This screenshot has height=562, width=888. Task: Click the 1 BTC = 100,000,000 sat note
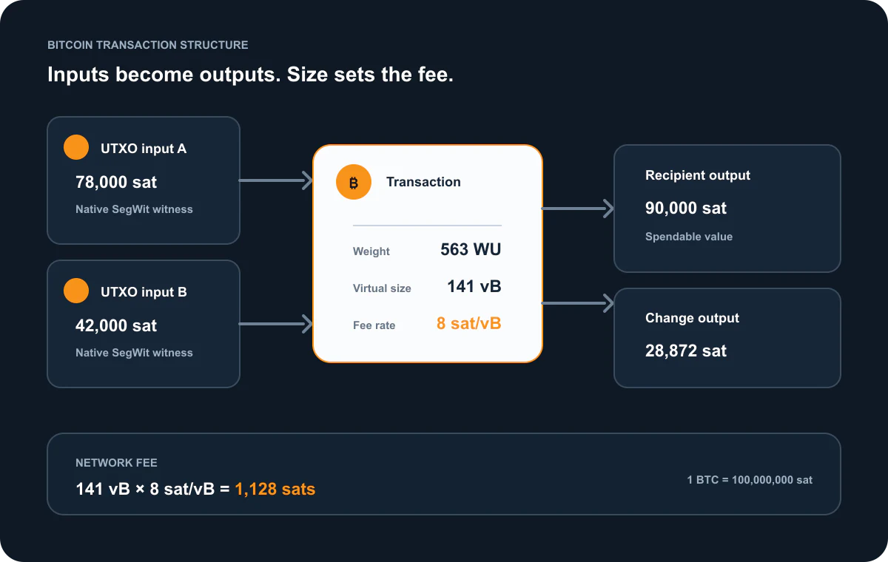click(750, 480)
